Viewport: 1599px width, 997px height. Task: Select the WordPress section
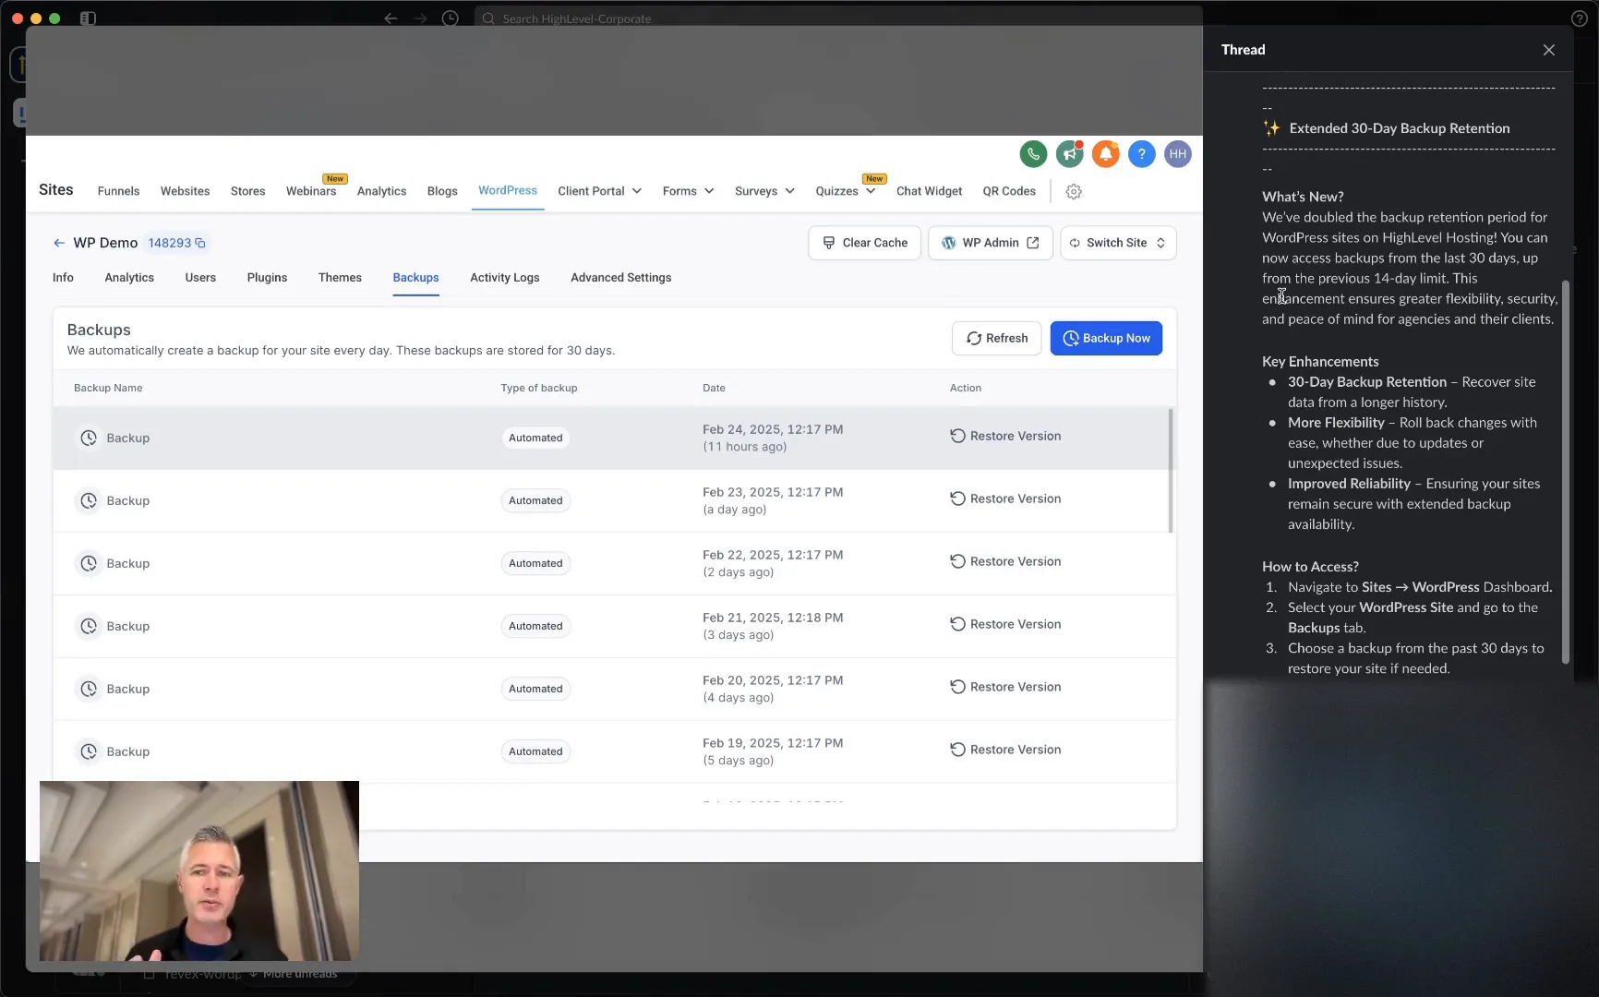[507, 190]
